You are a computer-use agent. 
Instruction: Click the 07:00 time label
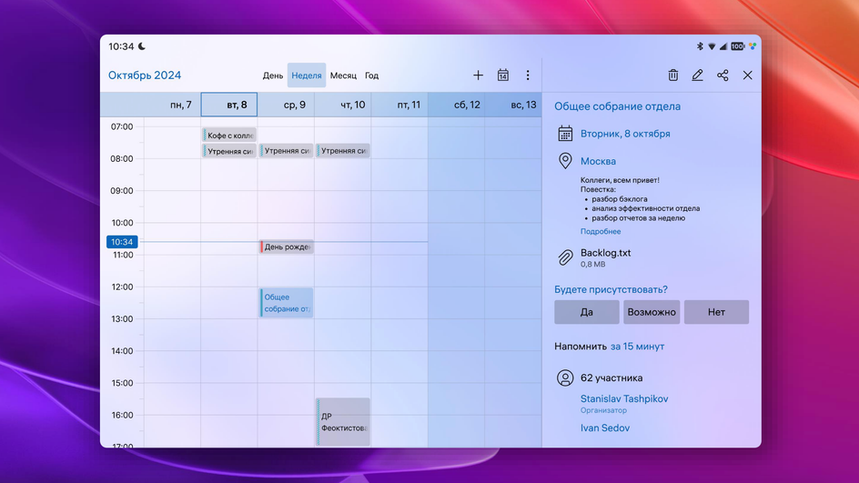coord(122,126)
